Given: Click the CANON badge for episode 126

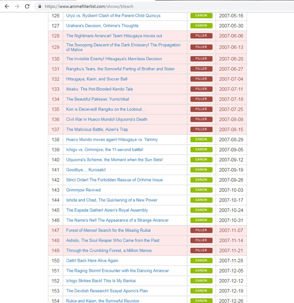Looking at the screenshot, I should pyautogui.click(x=201, y=16).
